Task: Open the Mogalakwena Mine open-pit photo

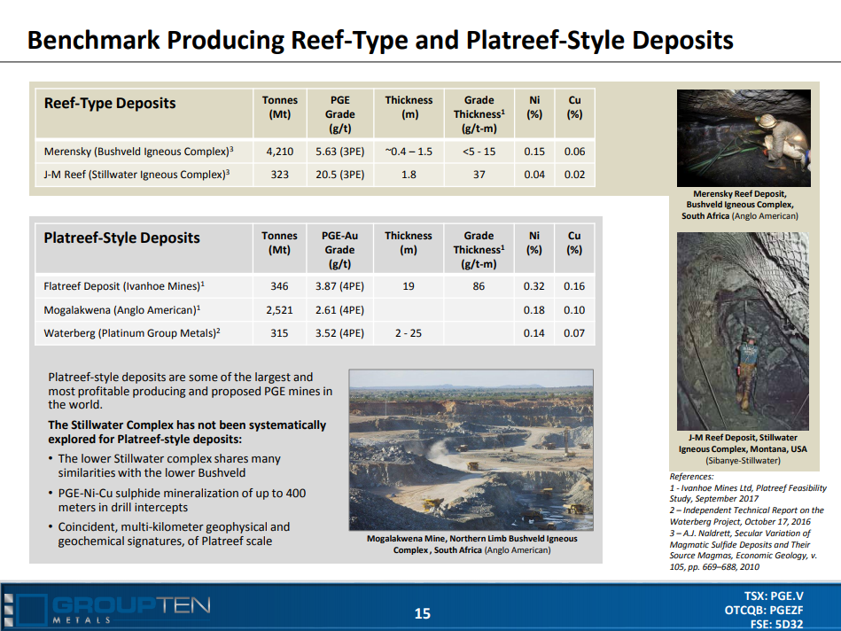Action: (x=471, y=449)
